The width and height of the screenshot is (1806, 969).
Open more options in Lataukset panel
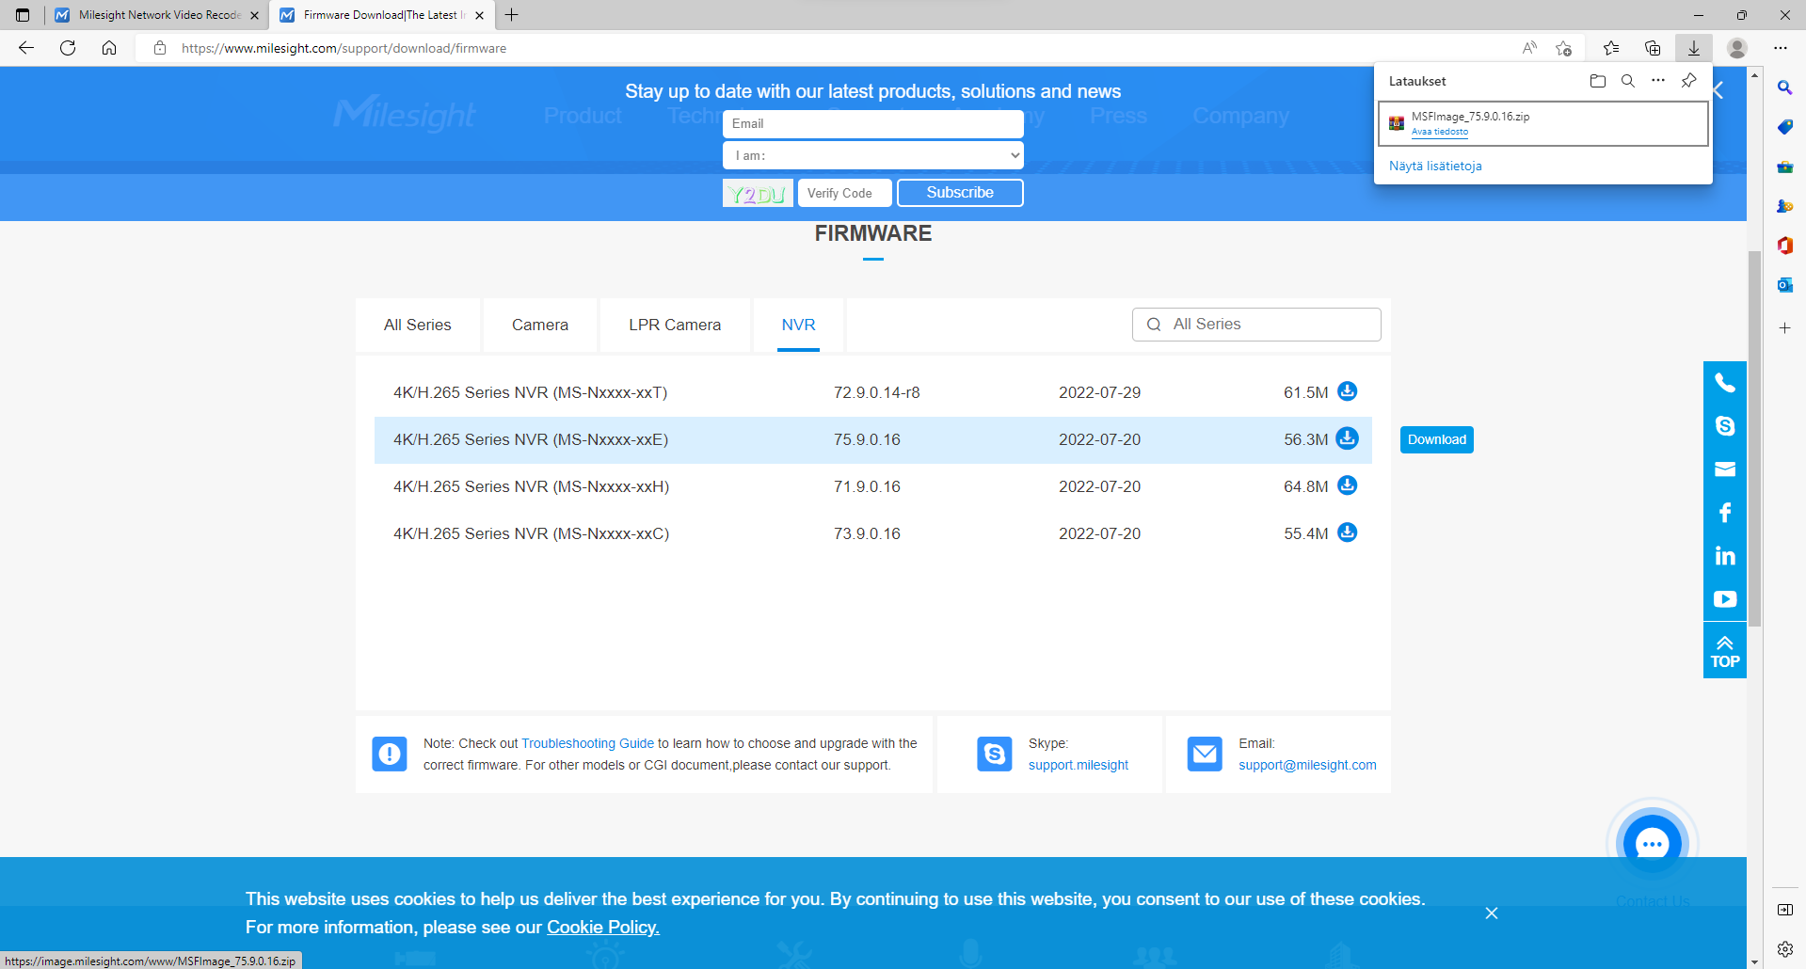coord(1658,81)
